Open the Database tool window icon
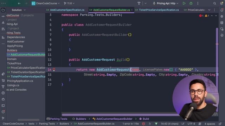Image resolution: width=225 pixels, height=126 pixels. click(222, 22)
